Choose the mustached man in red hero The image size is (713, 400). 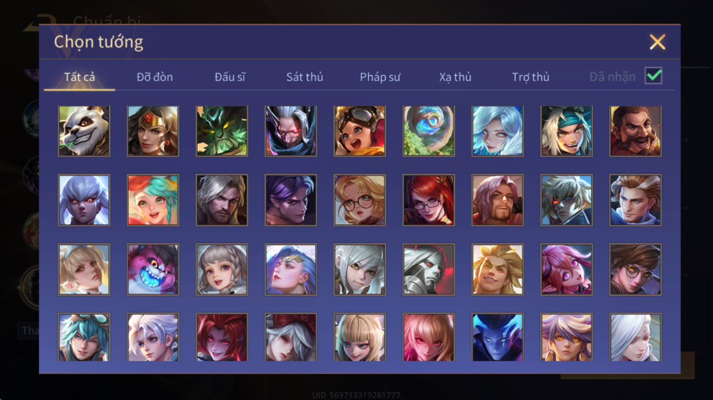coord(635,131)
